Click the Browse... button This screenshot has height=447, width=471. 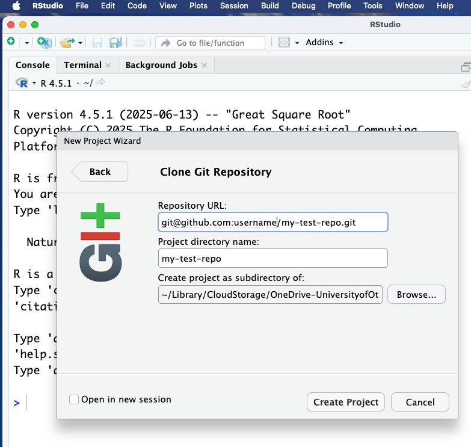[x=416, y=295]
